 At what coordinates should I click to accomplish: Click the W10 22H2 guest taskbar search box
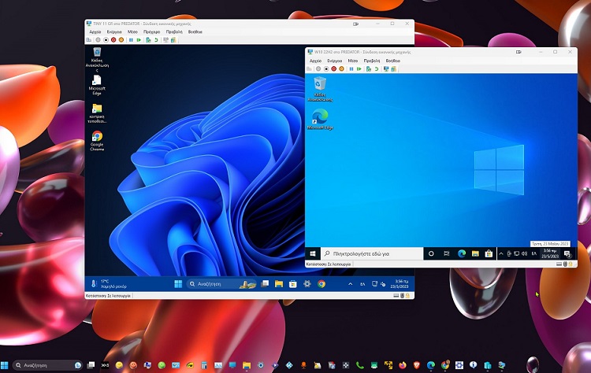(x=372, y=253)
